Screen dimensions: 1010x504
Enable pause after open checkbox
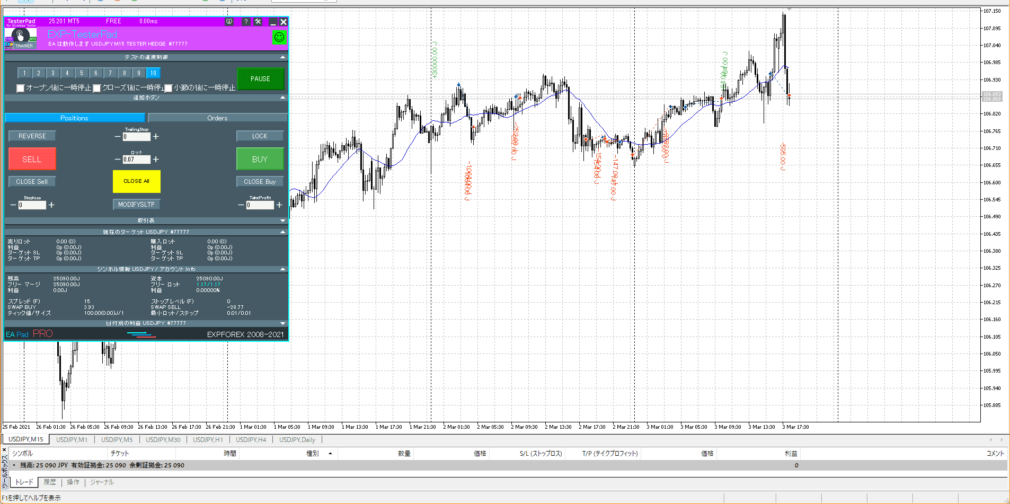tap(21, 88)
